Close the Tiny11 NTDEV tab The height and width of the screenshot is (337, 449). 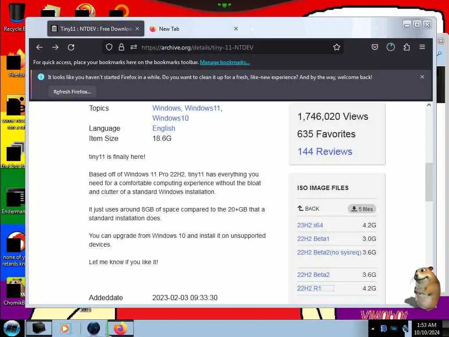tap(137, 29)
